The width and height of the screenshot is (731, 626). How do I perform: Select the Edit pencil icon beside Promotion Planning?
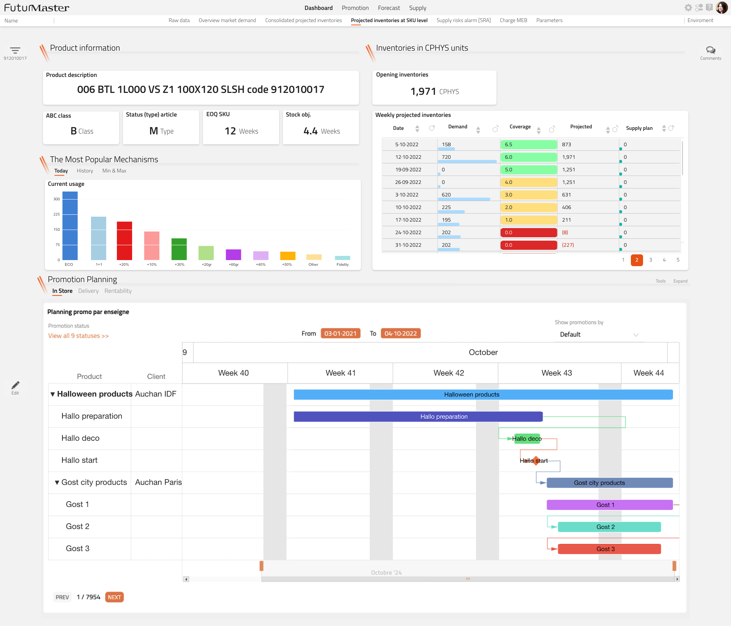pyautogui.click(x=16, y=385)
